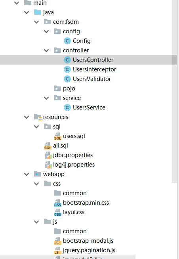This screenshot has width=179, height=259.
Task: Click the jdbc.properties file icon
Action: 48,155
